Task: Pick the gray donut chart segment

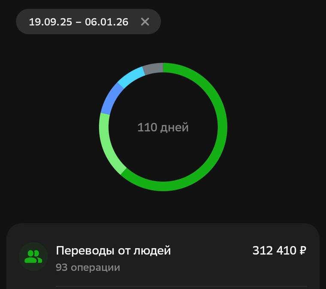Action: [153, 68]
